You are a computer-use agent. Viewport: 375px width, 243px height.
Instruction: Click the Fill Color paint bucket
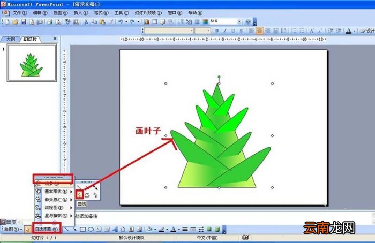point(149,230)
